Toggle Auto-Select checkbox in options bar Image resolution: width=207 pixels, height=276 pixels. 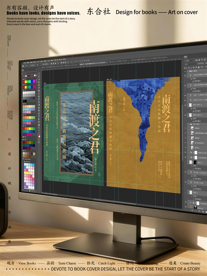(x=30, y=65)
